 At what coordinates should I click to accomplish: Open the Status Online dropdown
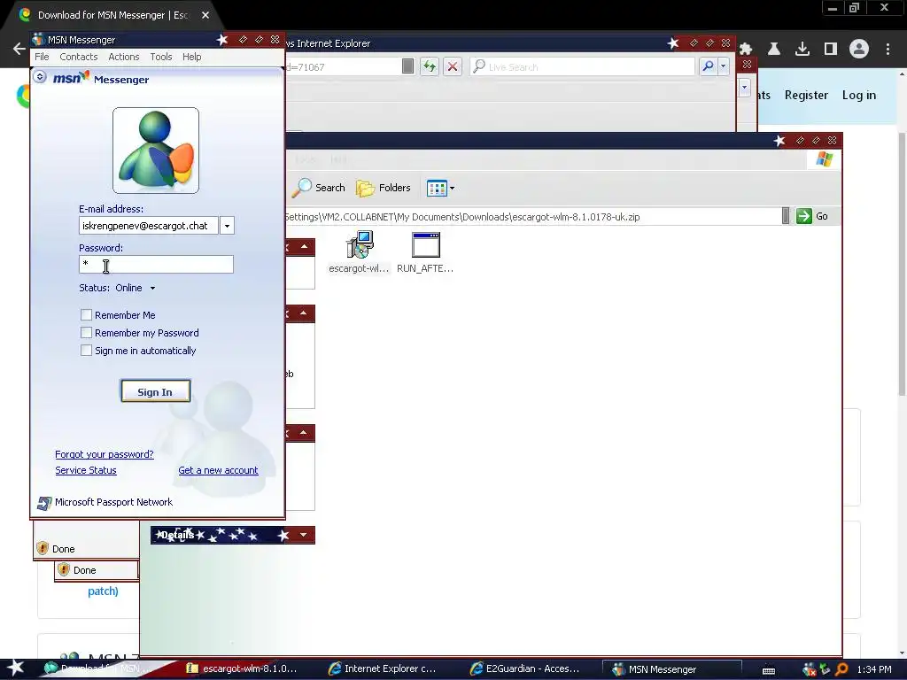[x=152, y=288]
